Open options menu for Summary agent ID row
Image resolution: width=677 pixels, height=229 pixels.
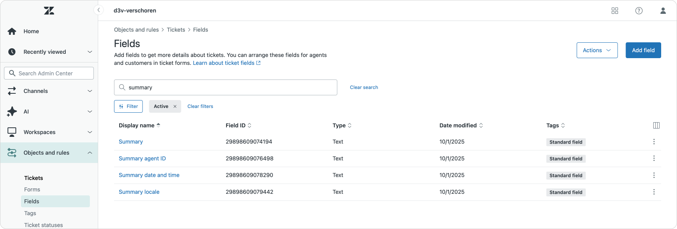[x=654, y=159]
